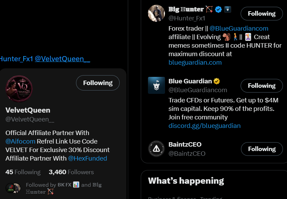Toggle Following button for Big Hunter
This screenshot has height=199, width=287.
(261, 14)
